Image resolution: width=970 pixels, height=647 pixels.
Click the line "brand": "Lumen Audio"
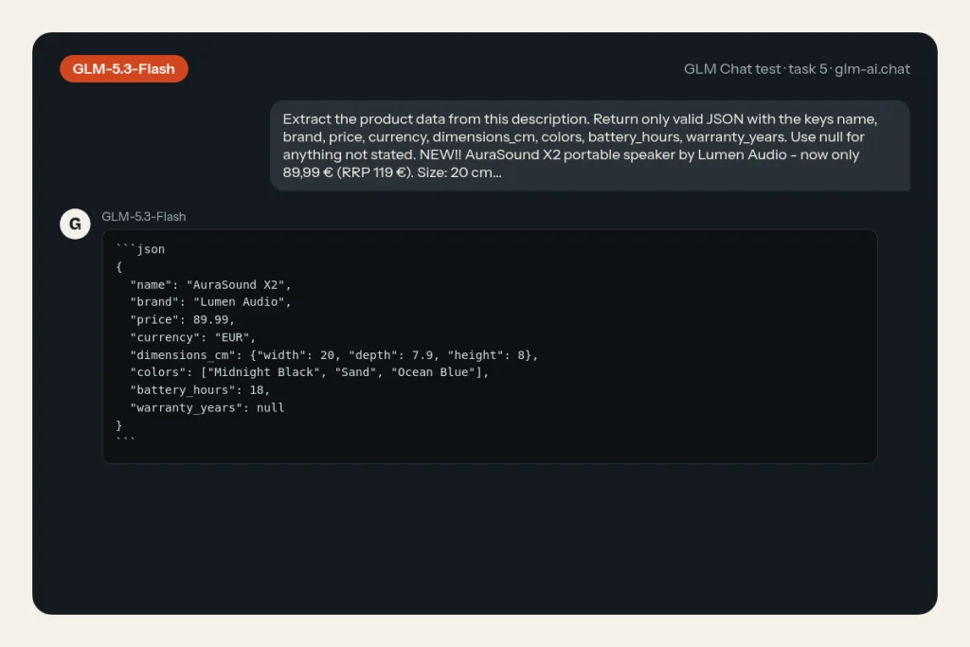coord(210,302)
